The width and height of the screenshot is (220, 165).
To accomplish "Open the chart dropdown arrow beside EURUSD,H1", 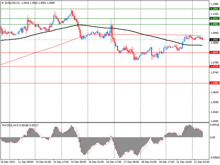I will tap(2, 3).
